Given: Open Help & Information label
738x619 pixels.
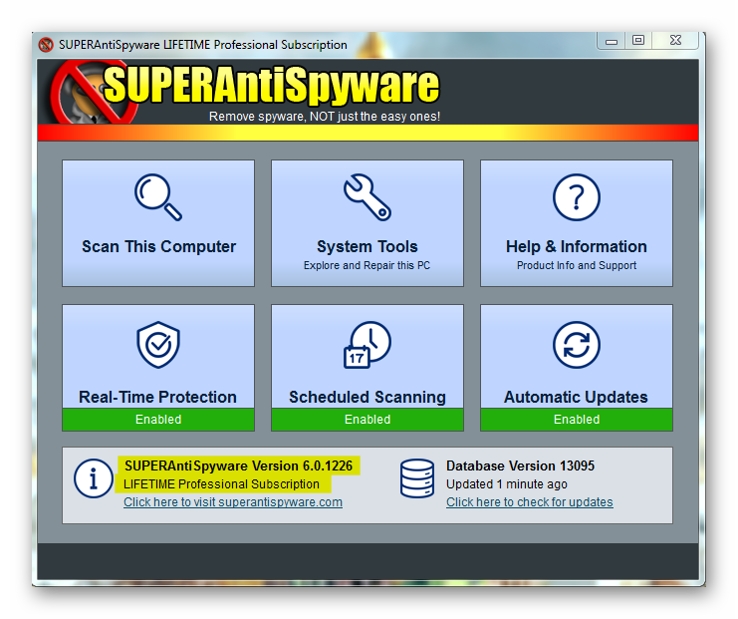Looking at the screenshot, I should point(576,246).
